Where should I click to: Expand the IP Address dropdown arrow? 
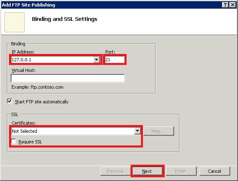[96, 60]
